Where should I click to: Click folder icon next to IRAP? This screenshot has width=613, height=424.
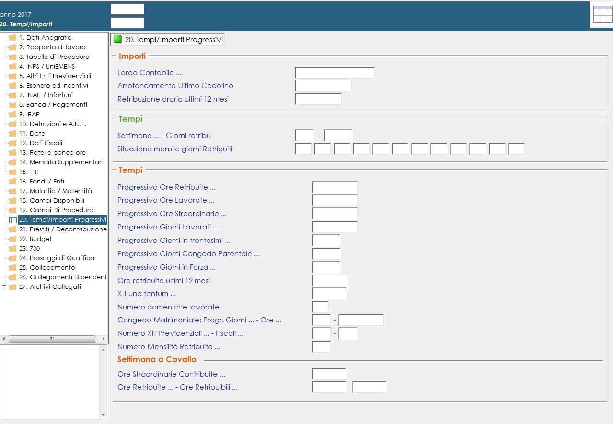point(13,115)
